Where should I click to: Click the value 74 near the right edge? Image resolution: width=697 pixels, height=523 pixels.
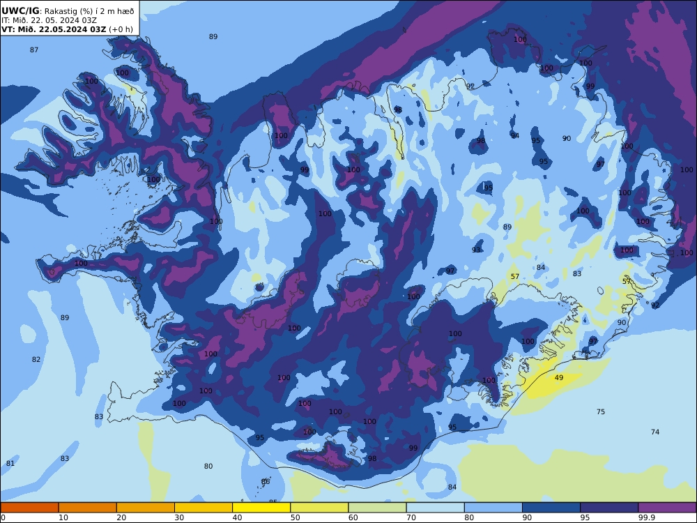[655, 432]
